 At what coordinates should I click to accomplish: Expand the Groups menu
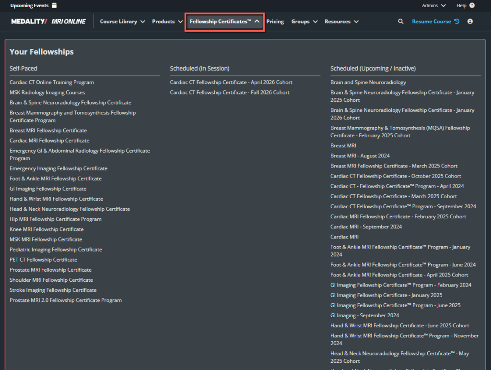point(304,21)
